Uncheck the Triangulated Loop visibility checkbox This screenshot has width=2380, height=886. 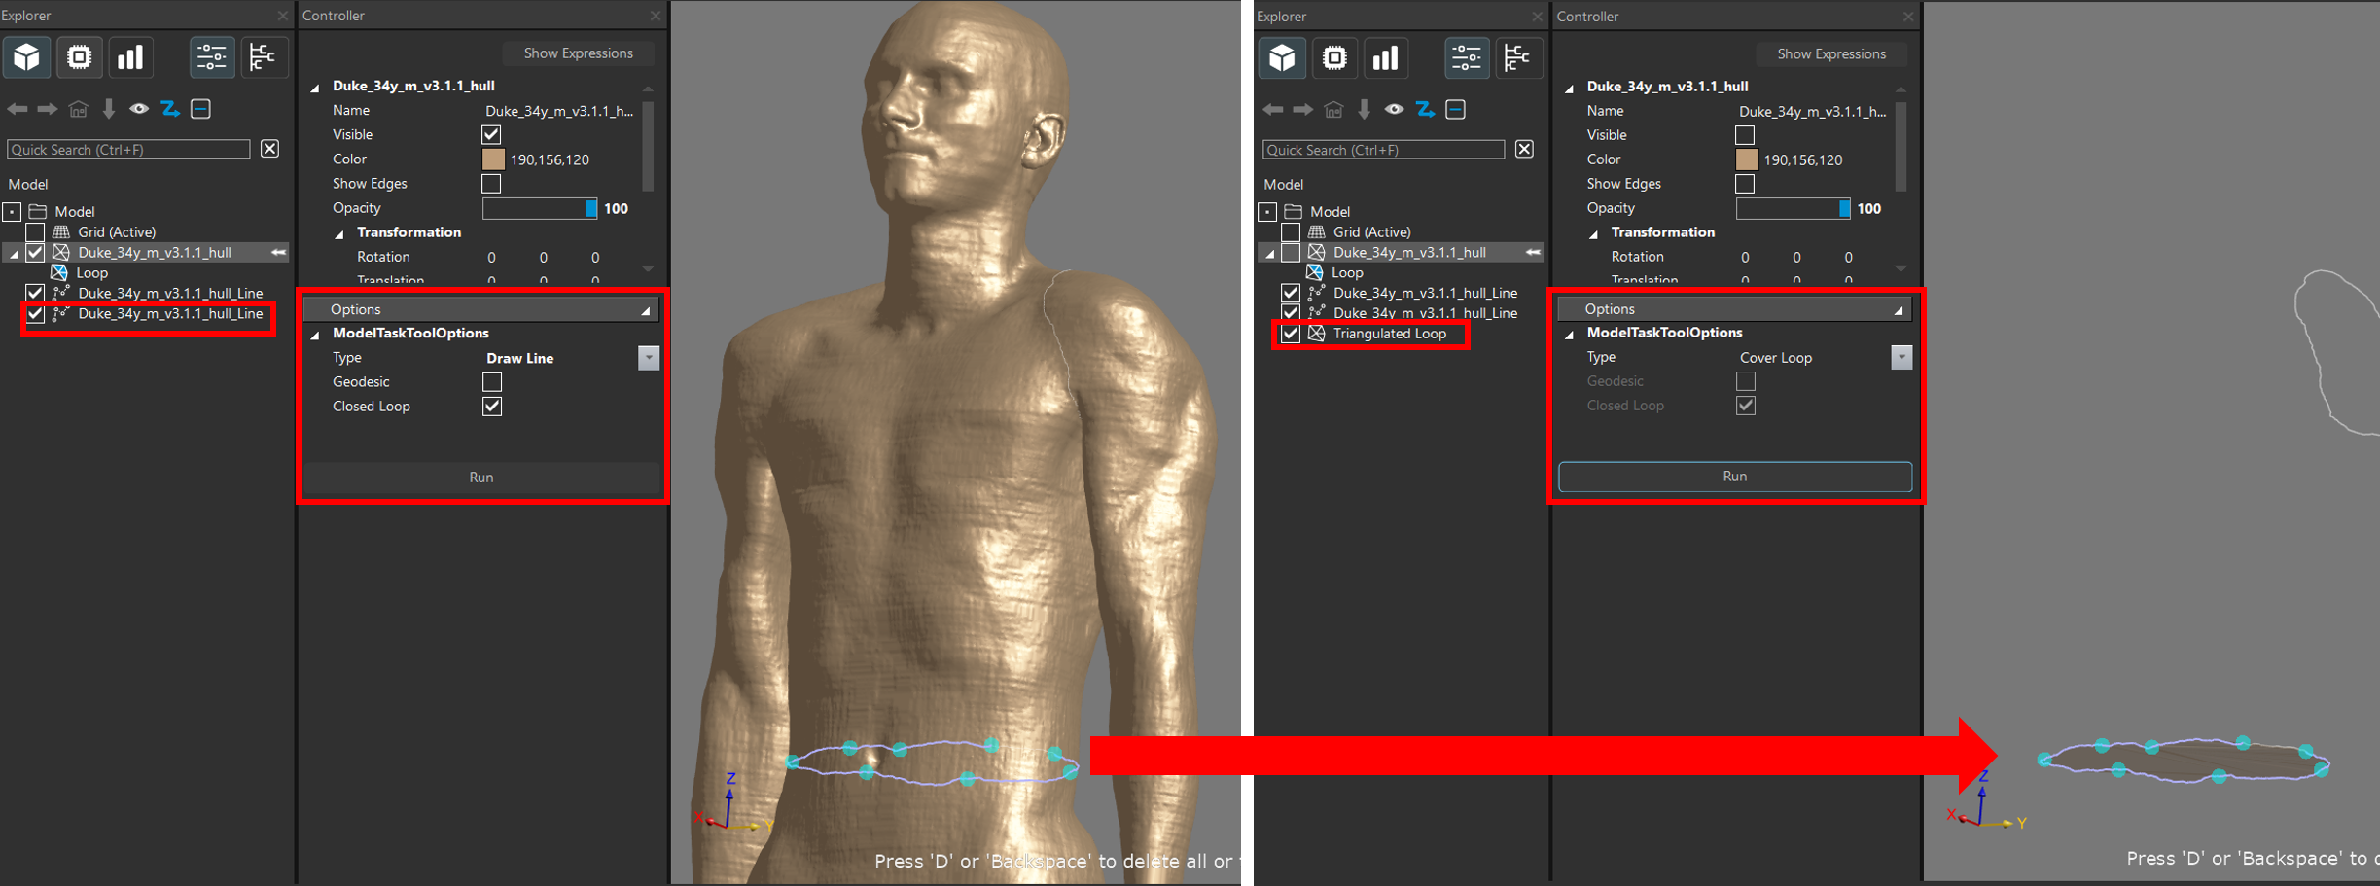point(1291,334)
